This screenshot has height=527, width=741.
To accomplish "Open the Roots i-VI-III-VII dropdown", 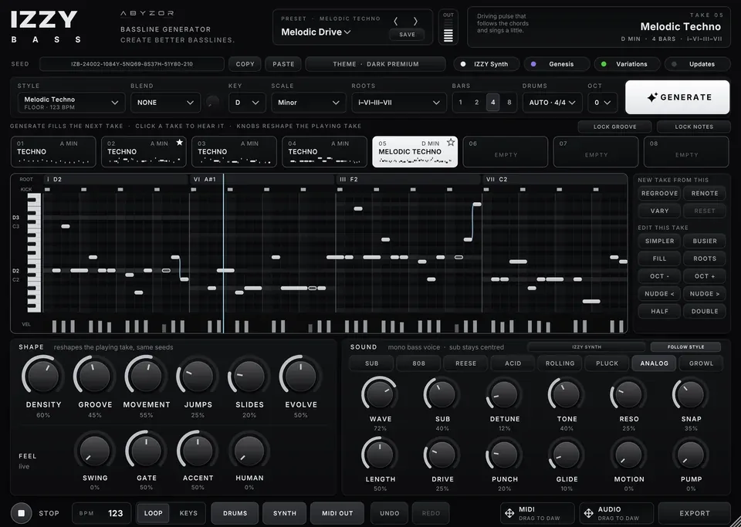I will [x=399, y=103].
